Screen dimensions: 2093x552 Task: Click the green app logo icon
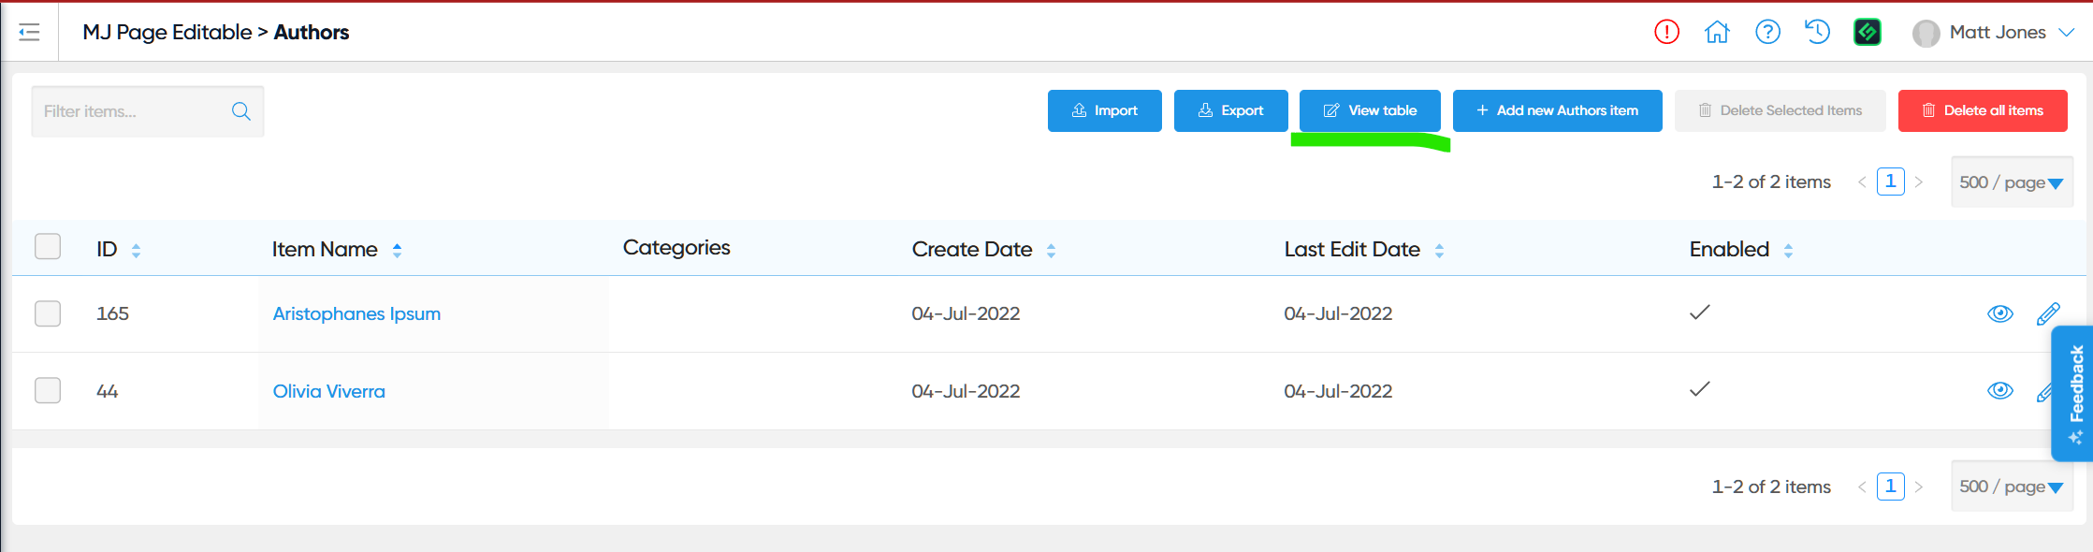pos(1868,33)
